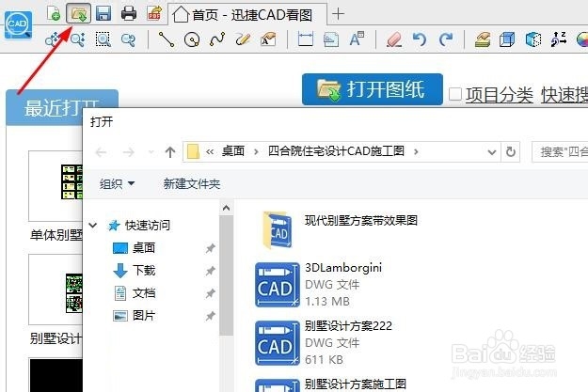Select the zoom window selection tool
The height and width of the screenshot is (392, 588).
click(103, 39)
